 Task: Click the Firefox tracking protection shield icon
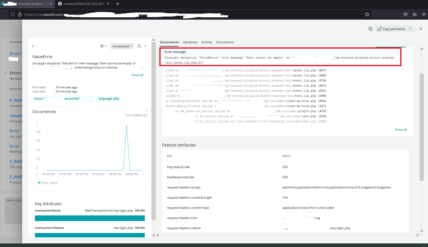point(13,14)
